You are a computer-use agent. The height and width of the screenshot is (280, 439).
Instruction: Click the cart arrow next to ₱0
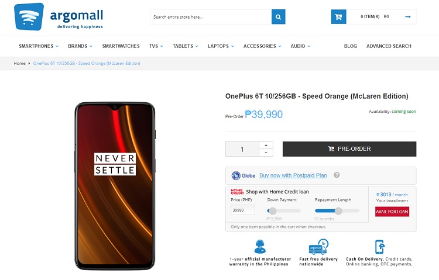pos(407,17)
